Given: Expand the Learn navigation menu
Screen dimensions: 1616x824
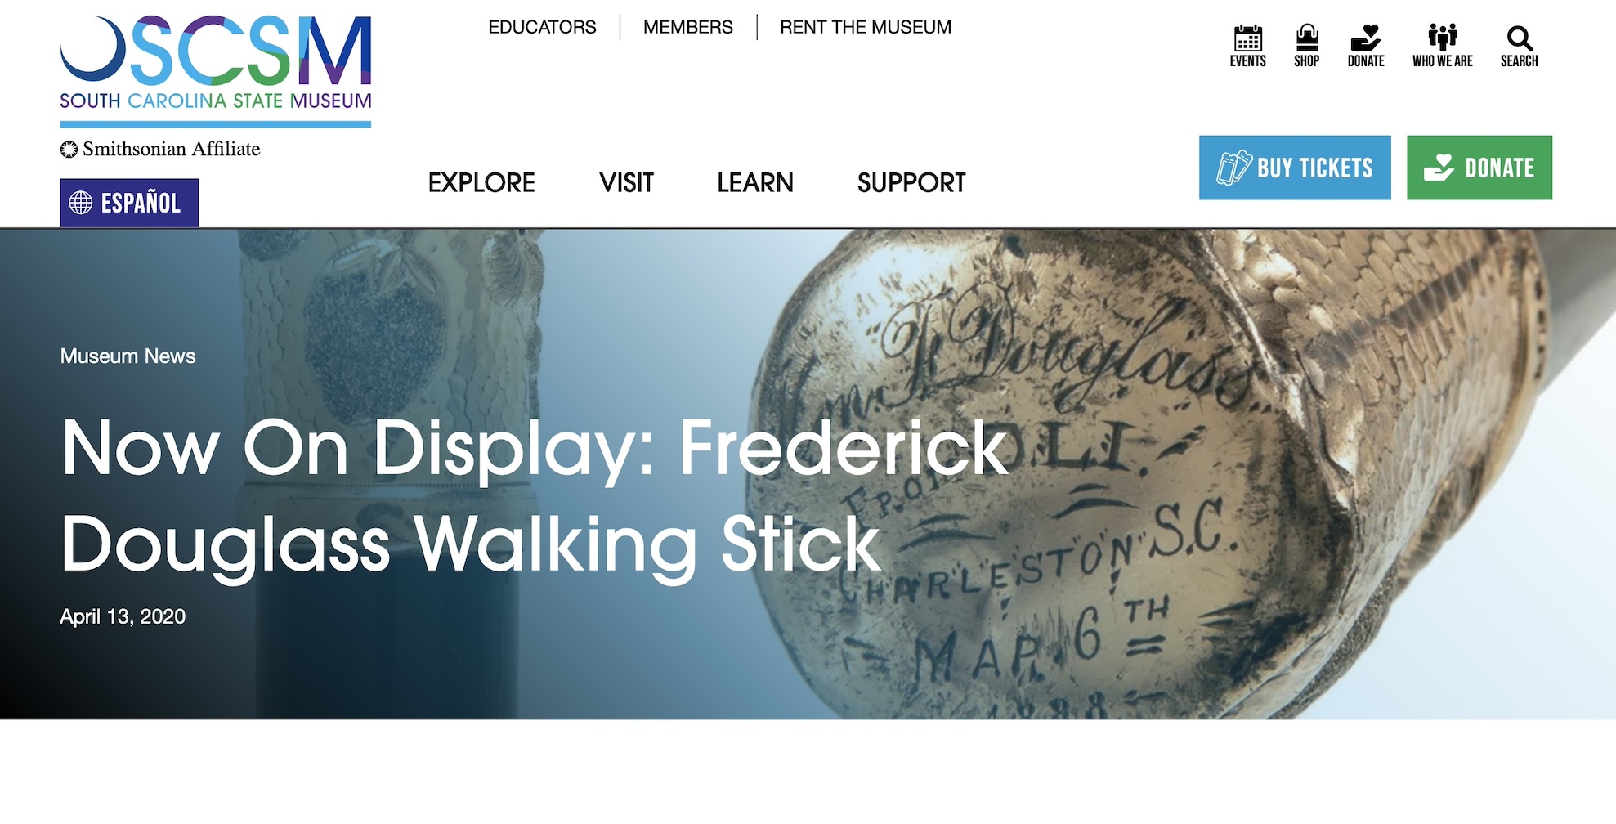Looking at the screenshot, I should [x=755, y=182].
